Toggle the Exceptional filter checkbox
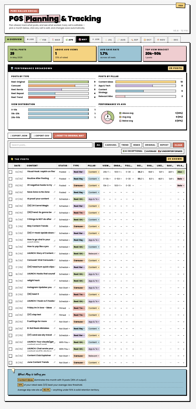Screen dimensions: 196x409 tap(124, 151)
